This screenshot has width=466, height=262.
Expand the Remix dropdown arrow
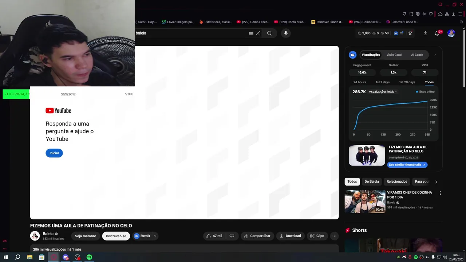click(x=155, y=236)
